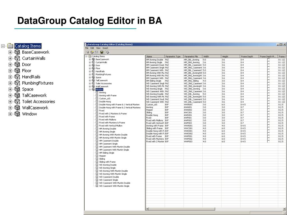Toggle Frame Depth checkbox for HM Sliding Single row
Screen dimensions: 287x215
(268, 81)
